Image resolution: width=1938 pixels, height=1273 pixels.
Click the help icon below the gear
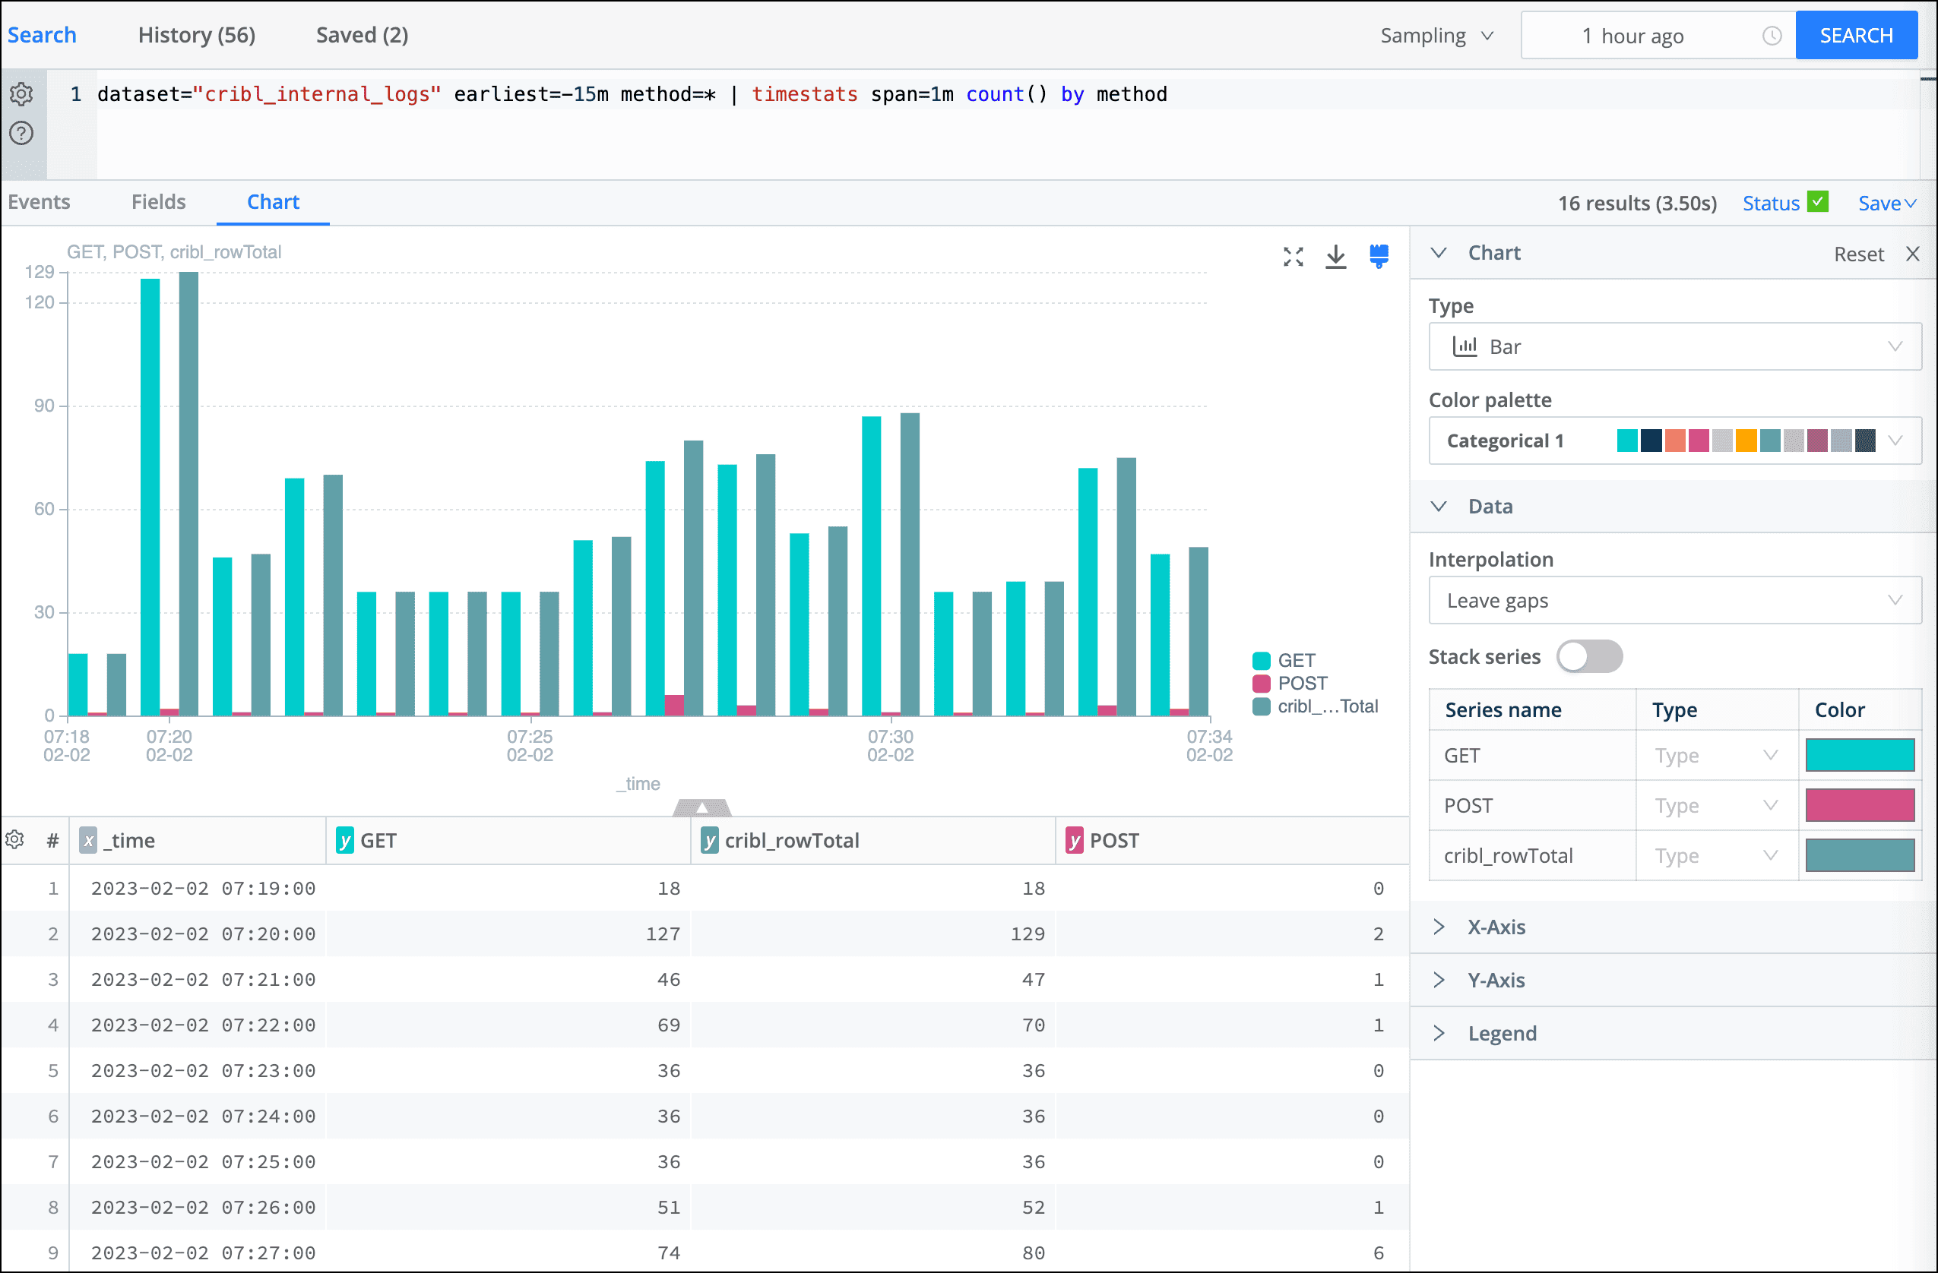[x=21, y=133]
